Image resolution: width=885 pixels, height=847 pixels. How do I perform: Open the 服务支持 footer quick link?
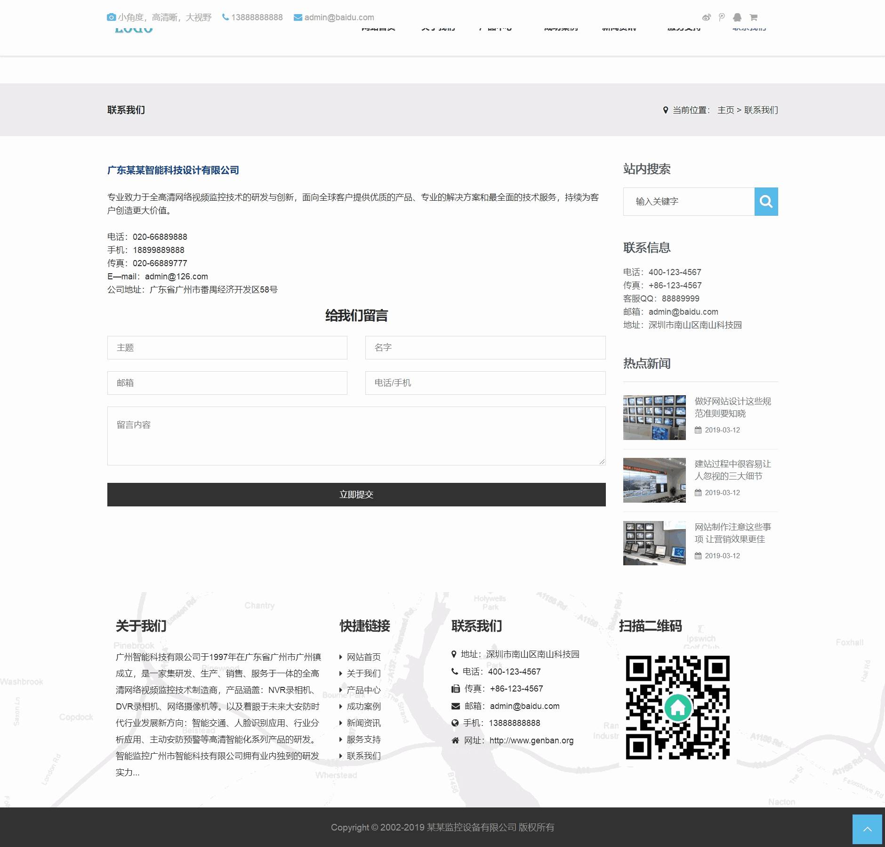[x=363, y=740]
